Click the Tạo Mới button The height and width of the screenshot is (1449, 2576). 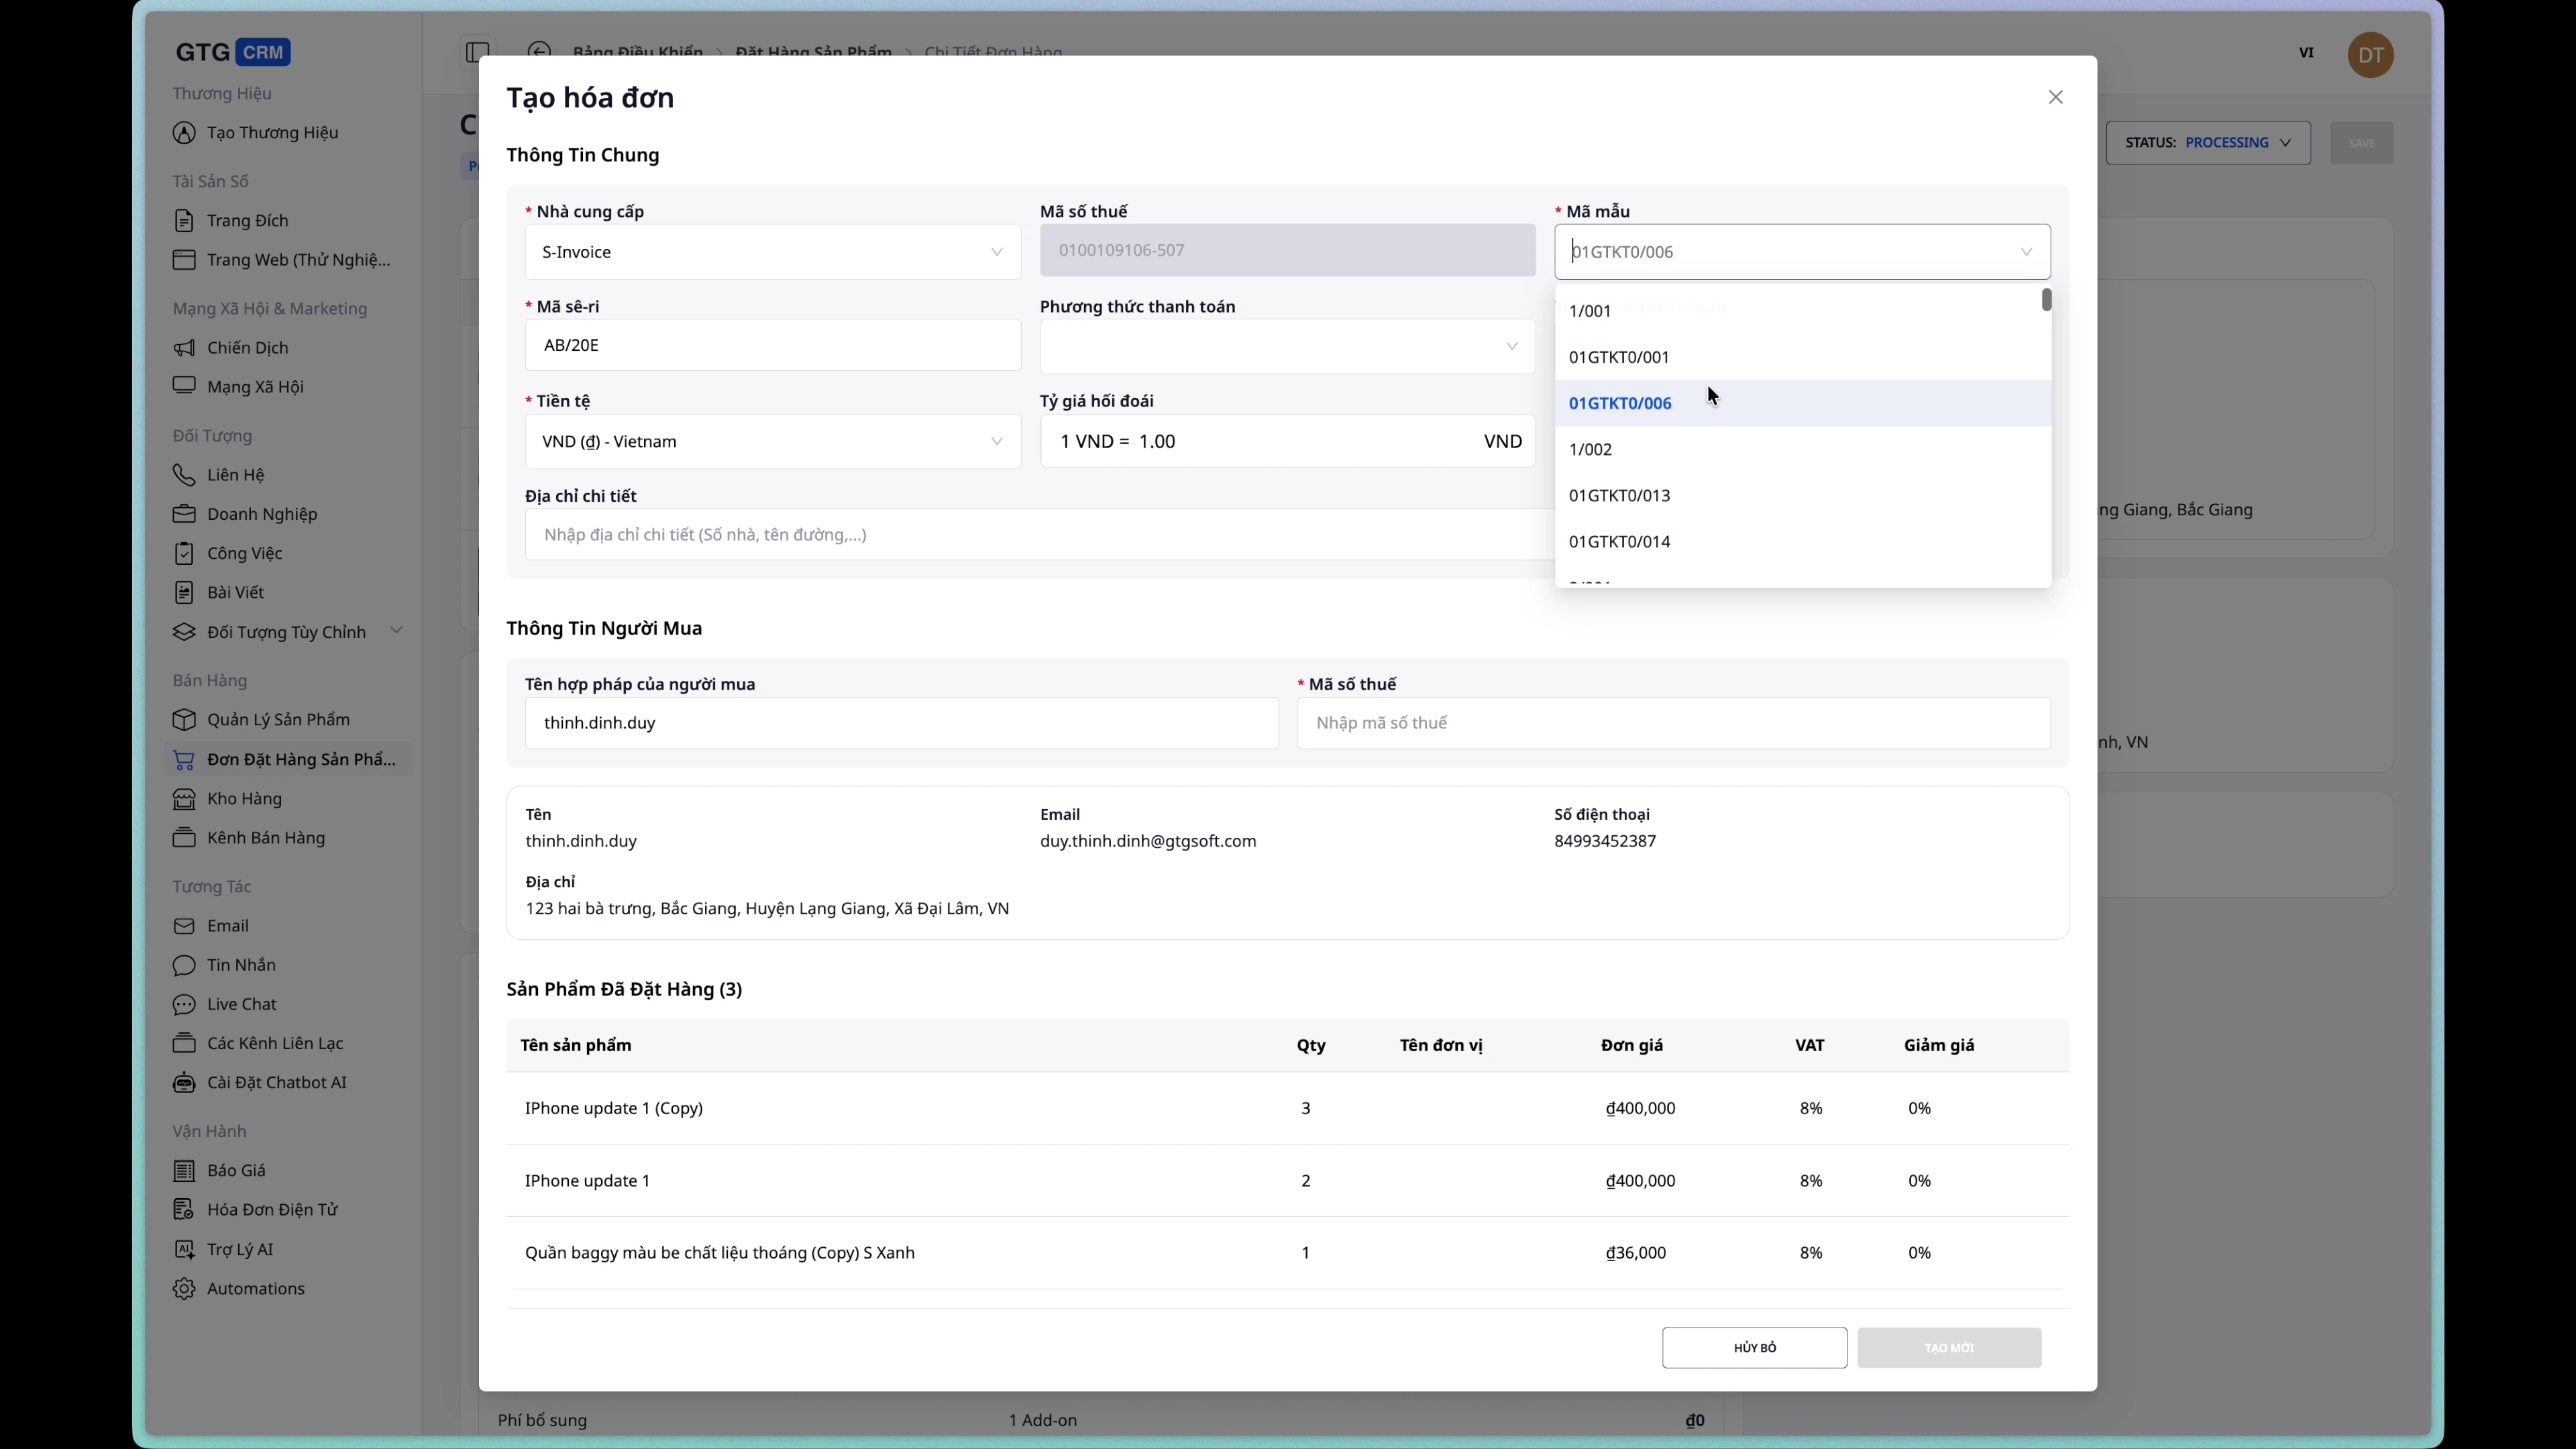[1949, 1347]
